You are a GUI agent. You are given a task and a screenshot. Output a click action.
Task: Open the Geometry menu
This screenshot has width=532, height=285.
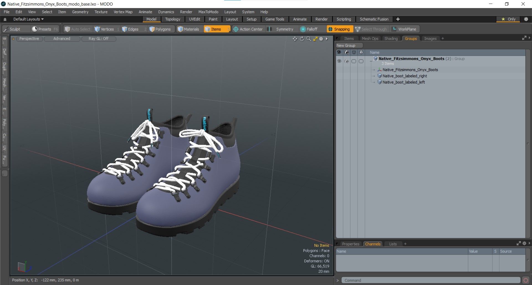80,12
